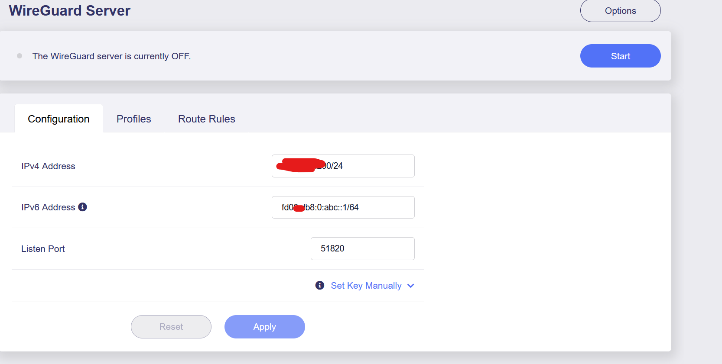Click the IPv4 Address label text
Screen dimensions: 722x364
(48, 166)
